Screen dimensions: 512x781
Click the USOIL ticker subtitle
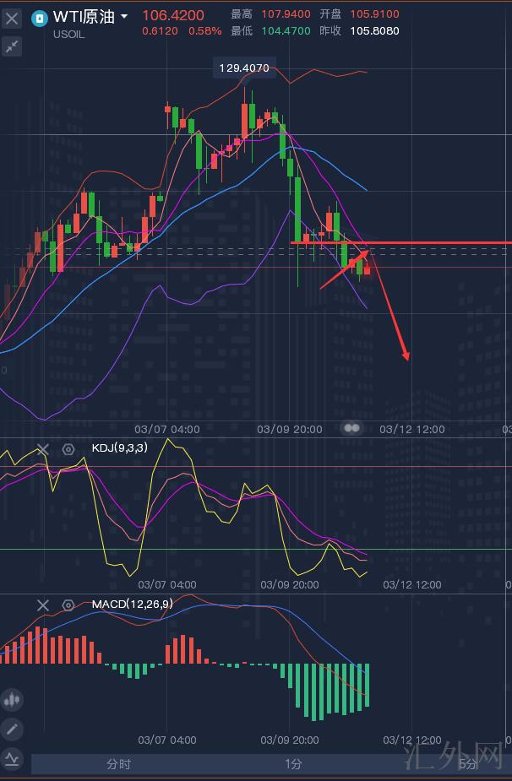pos(68,35)
